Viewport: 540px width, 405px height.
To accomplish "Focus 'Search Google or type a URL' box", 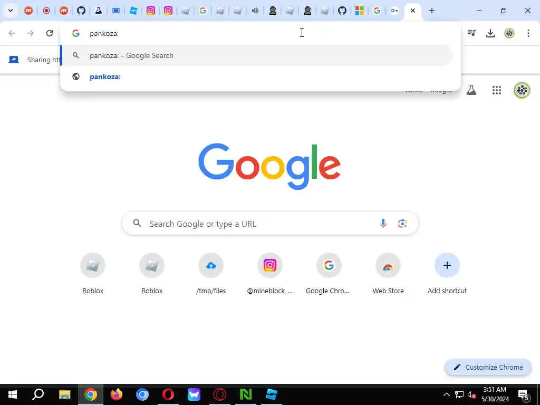I will point(271,224).
